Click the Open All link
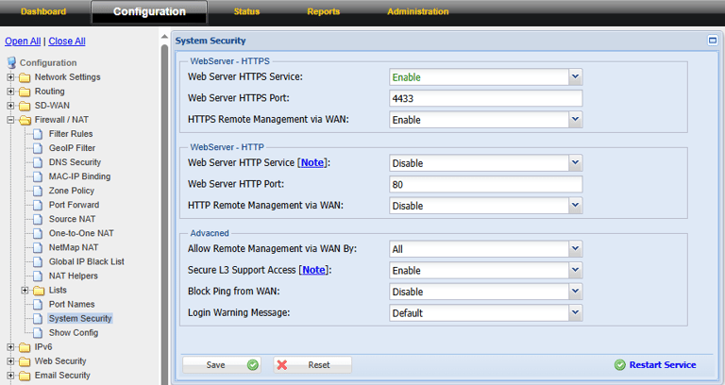The width and height of the screenshot is (725, 385). [23, 42]
